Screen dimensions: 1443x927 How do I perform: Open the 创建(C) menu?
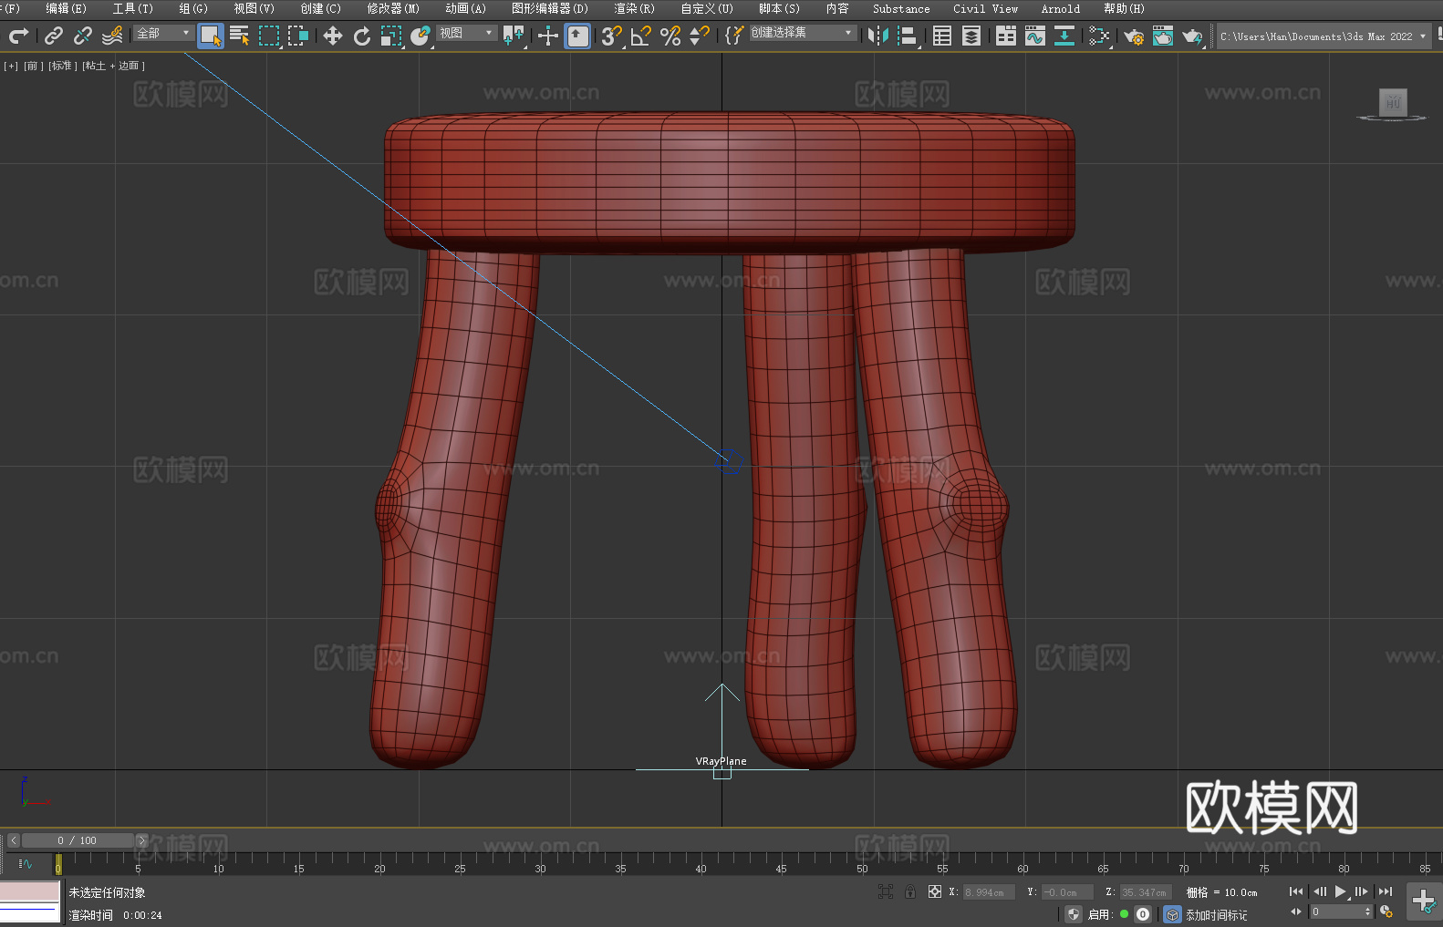[x=320, y=8]
